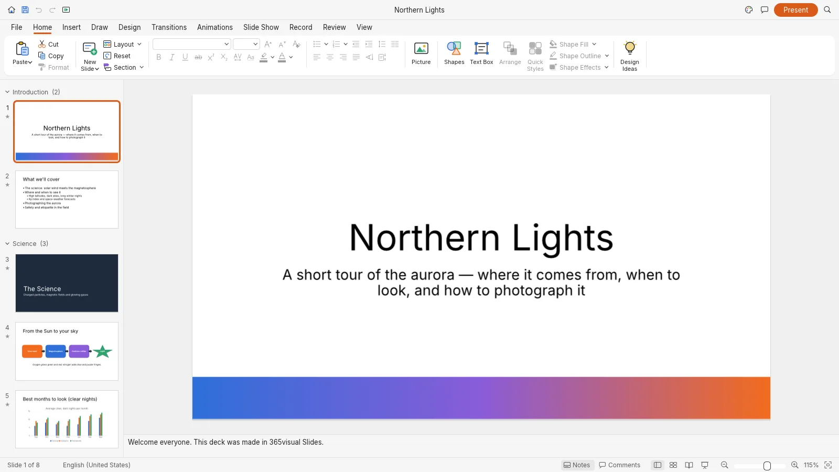Click the Present button
The height and width of the screenshot is (472, 839).
coord(795,10)
